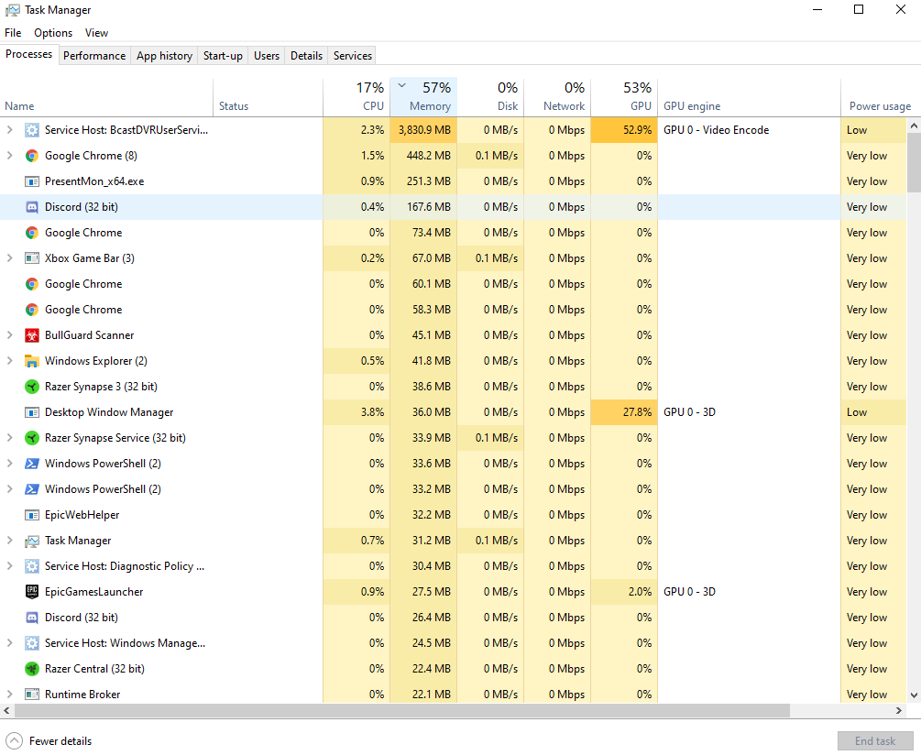
Task: Click the Razer Synapse 3 green icon
Action: [x=32, y=387]
